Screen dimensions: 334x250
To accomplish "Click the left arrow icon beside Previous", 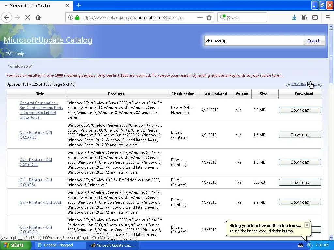I will 288,85.
